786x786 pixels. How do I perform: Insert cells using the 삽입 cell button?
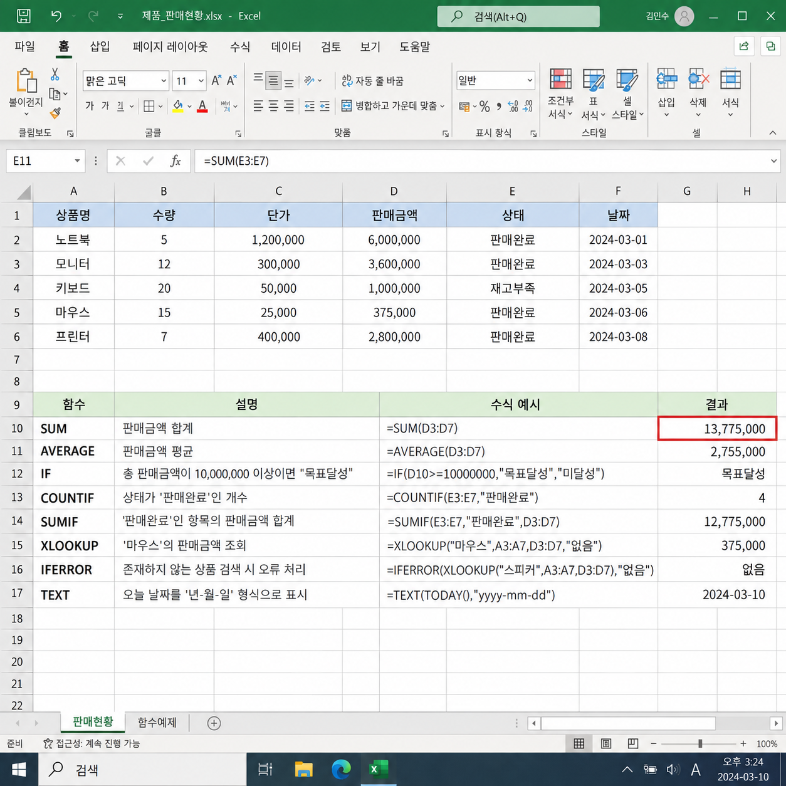(x=666, y=92)
